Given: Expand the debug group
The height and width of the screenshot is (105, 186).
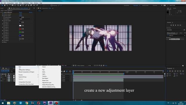Looking at the screenshot, I should click(x=3, y=42).
